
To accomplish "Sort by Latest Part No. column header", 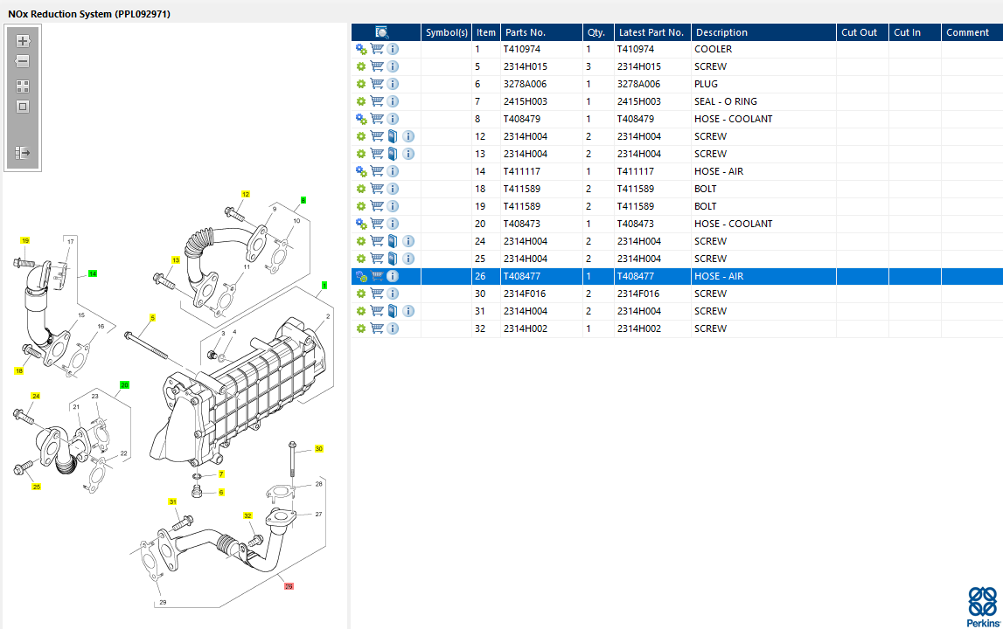I will (651, 32).
